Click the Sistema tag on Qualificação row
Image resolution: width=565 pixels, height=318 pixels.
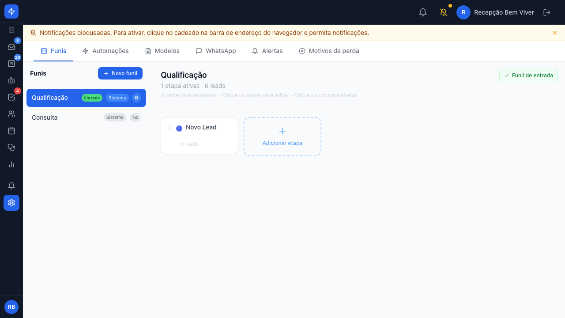pos(117,98)
